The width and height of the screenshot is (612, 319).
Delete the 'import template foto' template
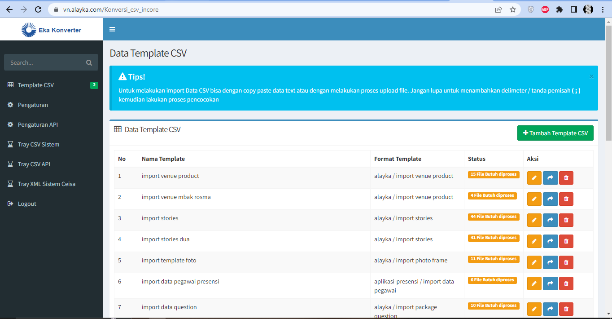[x=566, y=262]
